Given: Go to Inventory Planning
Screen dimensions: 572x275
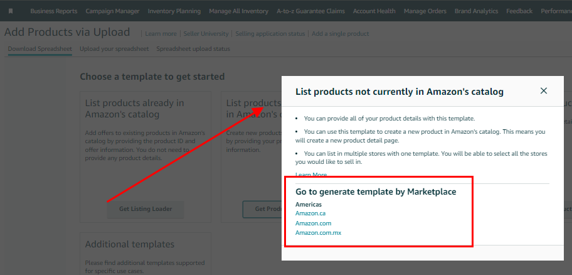Looking at the screenshot, I should coord(174,11).
